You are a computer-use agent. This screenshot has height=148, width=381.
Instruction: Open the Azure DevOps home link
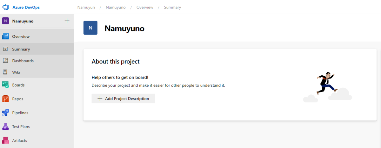coord(26,7)
